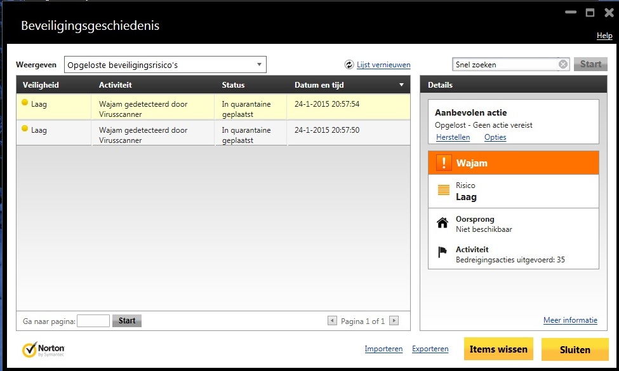Click In quarantaine geplaatst in 20:57:54 row
Image resolution: width=619 pixels, height=371 pixels.
[x=246, y=109]
